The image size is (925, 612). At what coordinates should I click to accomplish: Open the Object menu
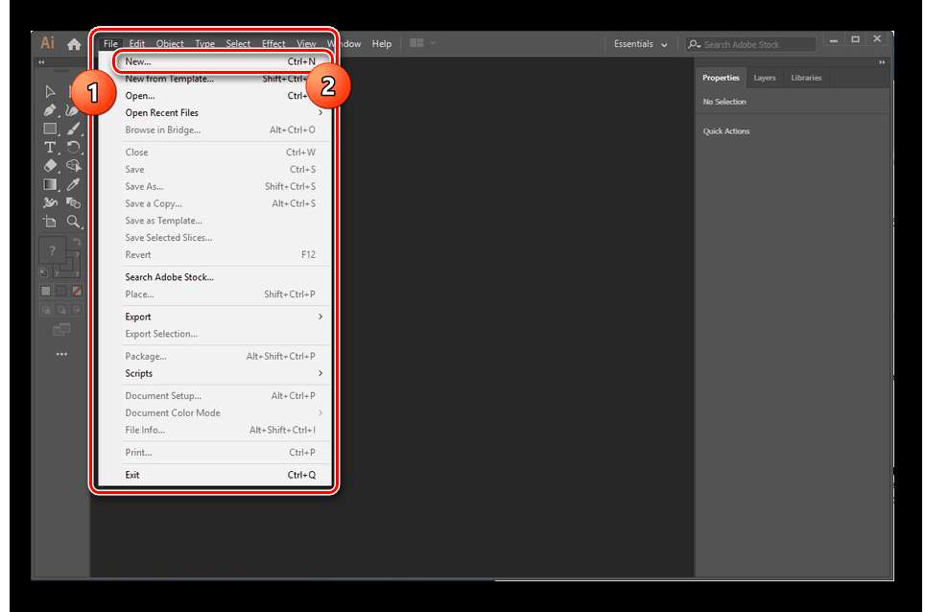pyautogui.click(x=170, y=43)
